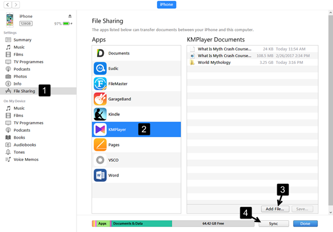Click the iPhone device thumbnail
The width and height of the screenshot is (333, 232).
click(x=9, y=20)
